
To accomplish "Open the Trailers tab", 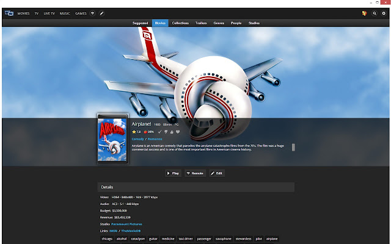I will click(x=201, y=23).
